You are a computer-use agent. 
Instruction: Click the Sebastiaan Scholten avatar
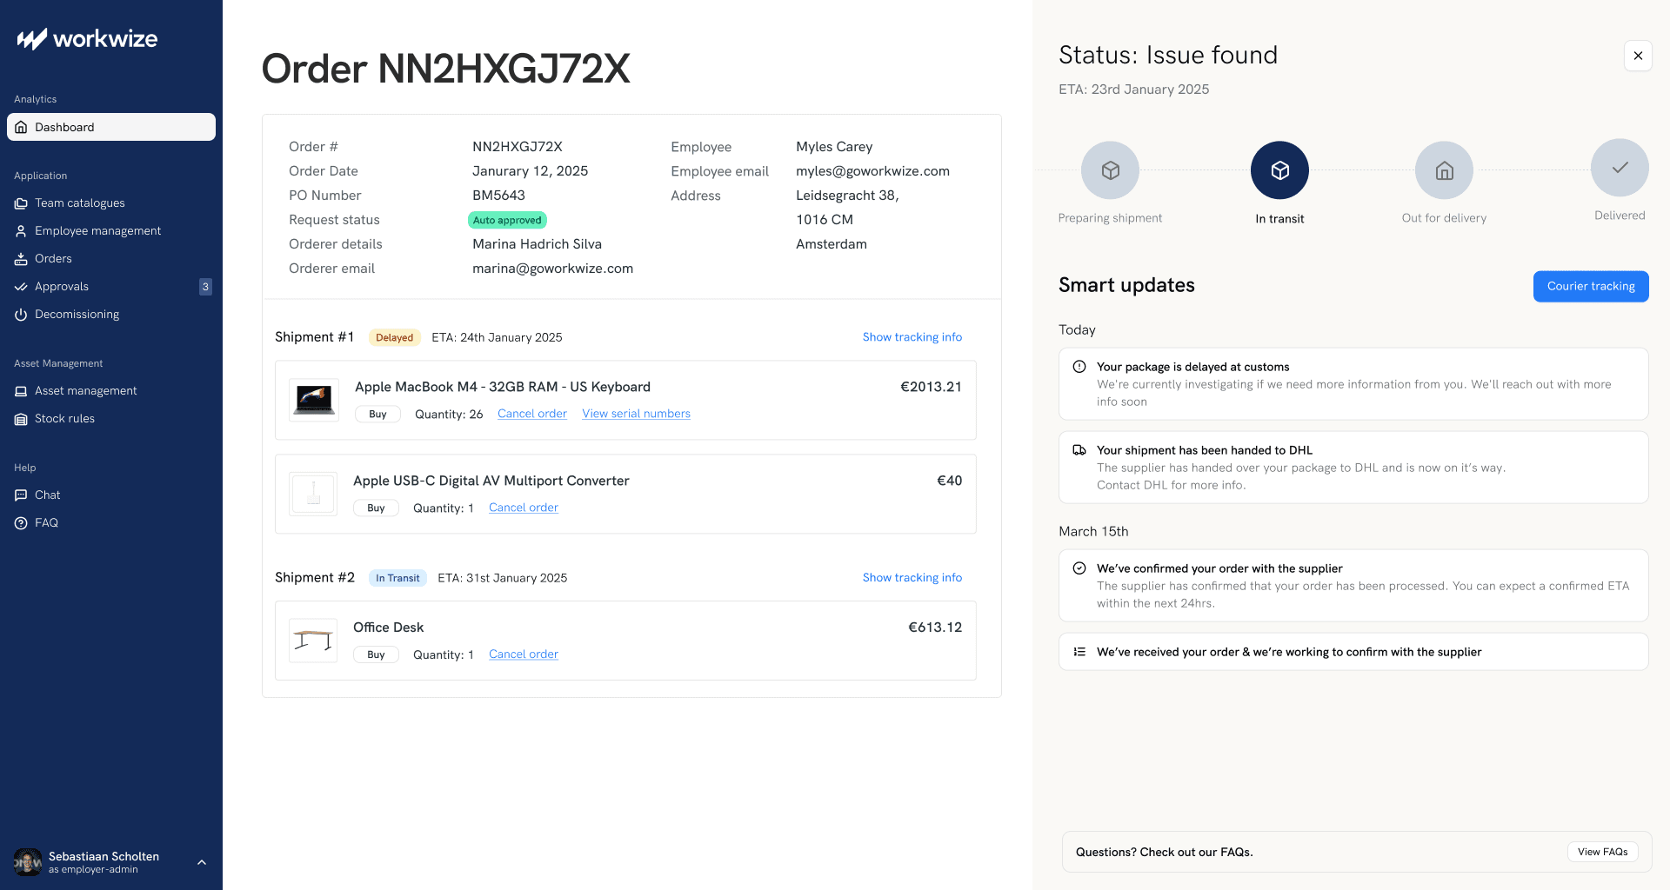tap(28, 862)
